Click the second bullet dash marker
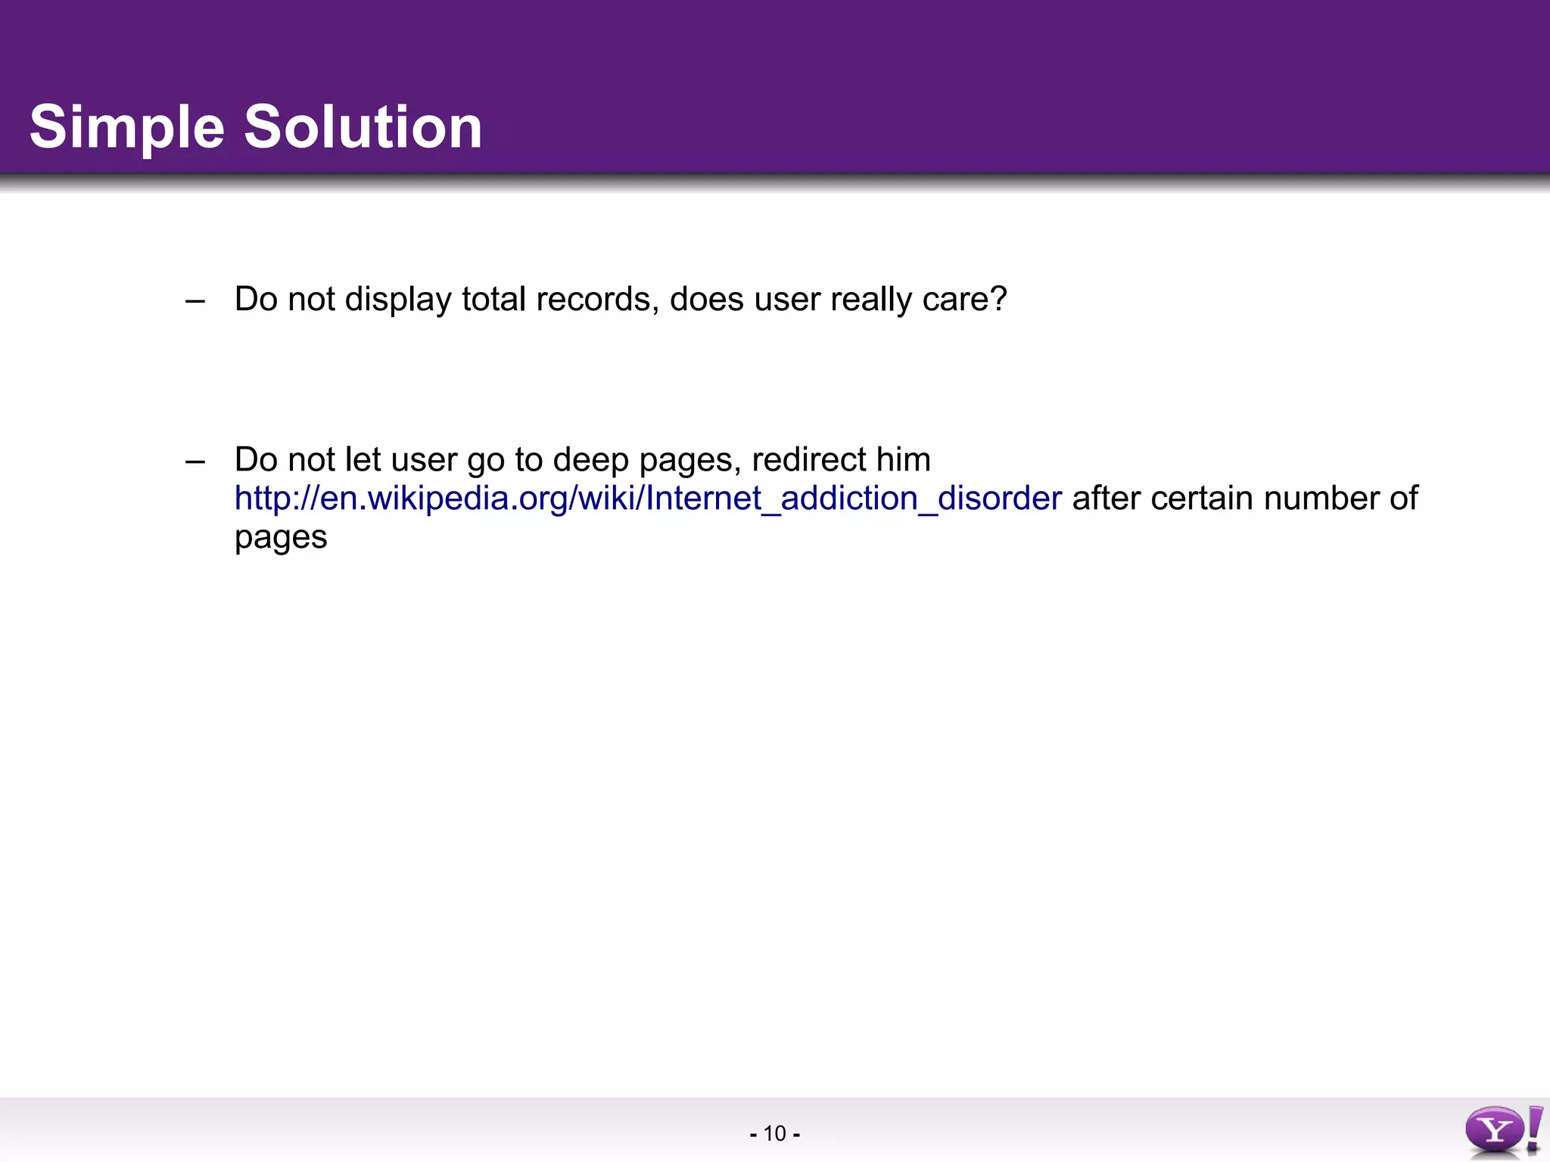This screenshot has width=1550, height=1162. [195, 461]
